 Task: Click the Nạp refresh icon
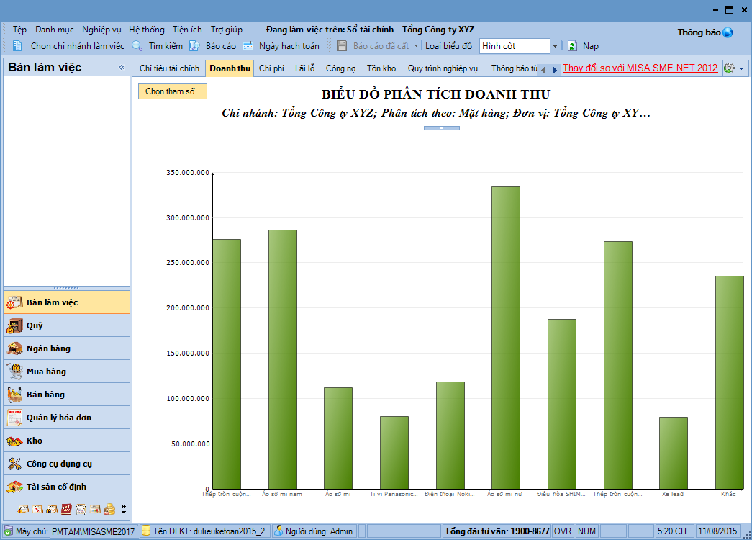pos(572,46)
